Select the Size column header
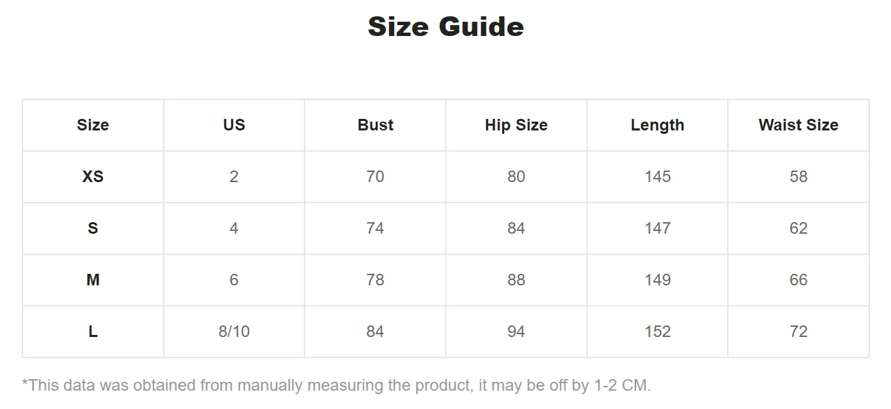The image size is (891, 409). point(93,125)
